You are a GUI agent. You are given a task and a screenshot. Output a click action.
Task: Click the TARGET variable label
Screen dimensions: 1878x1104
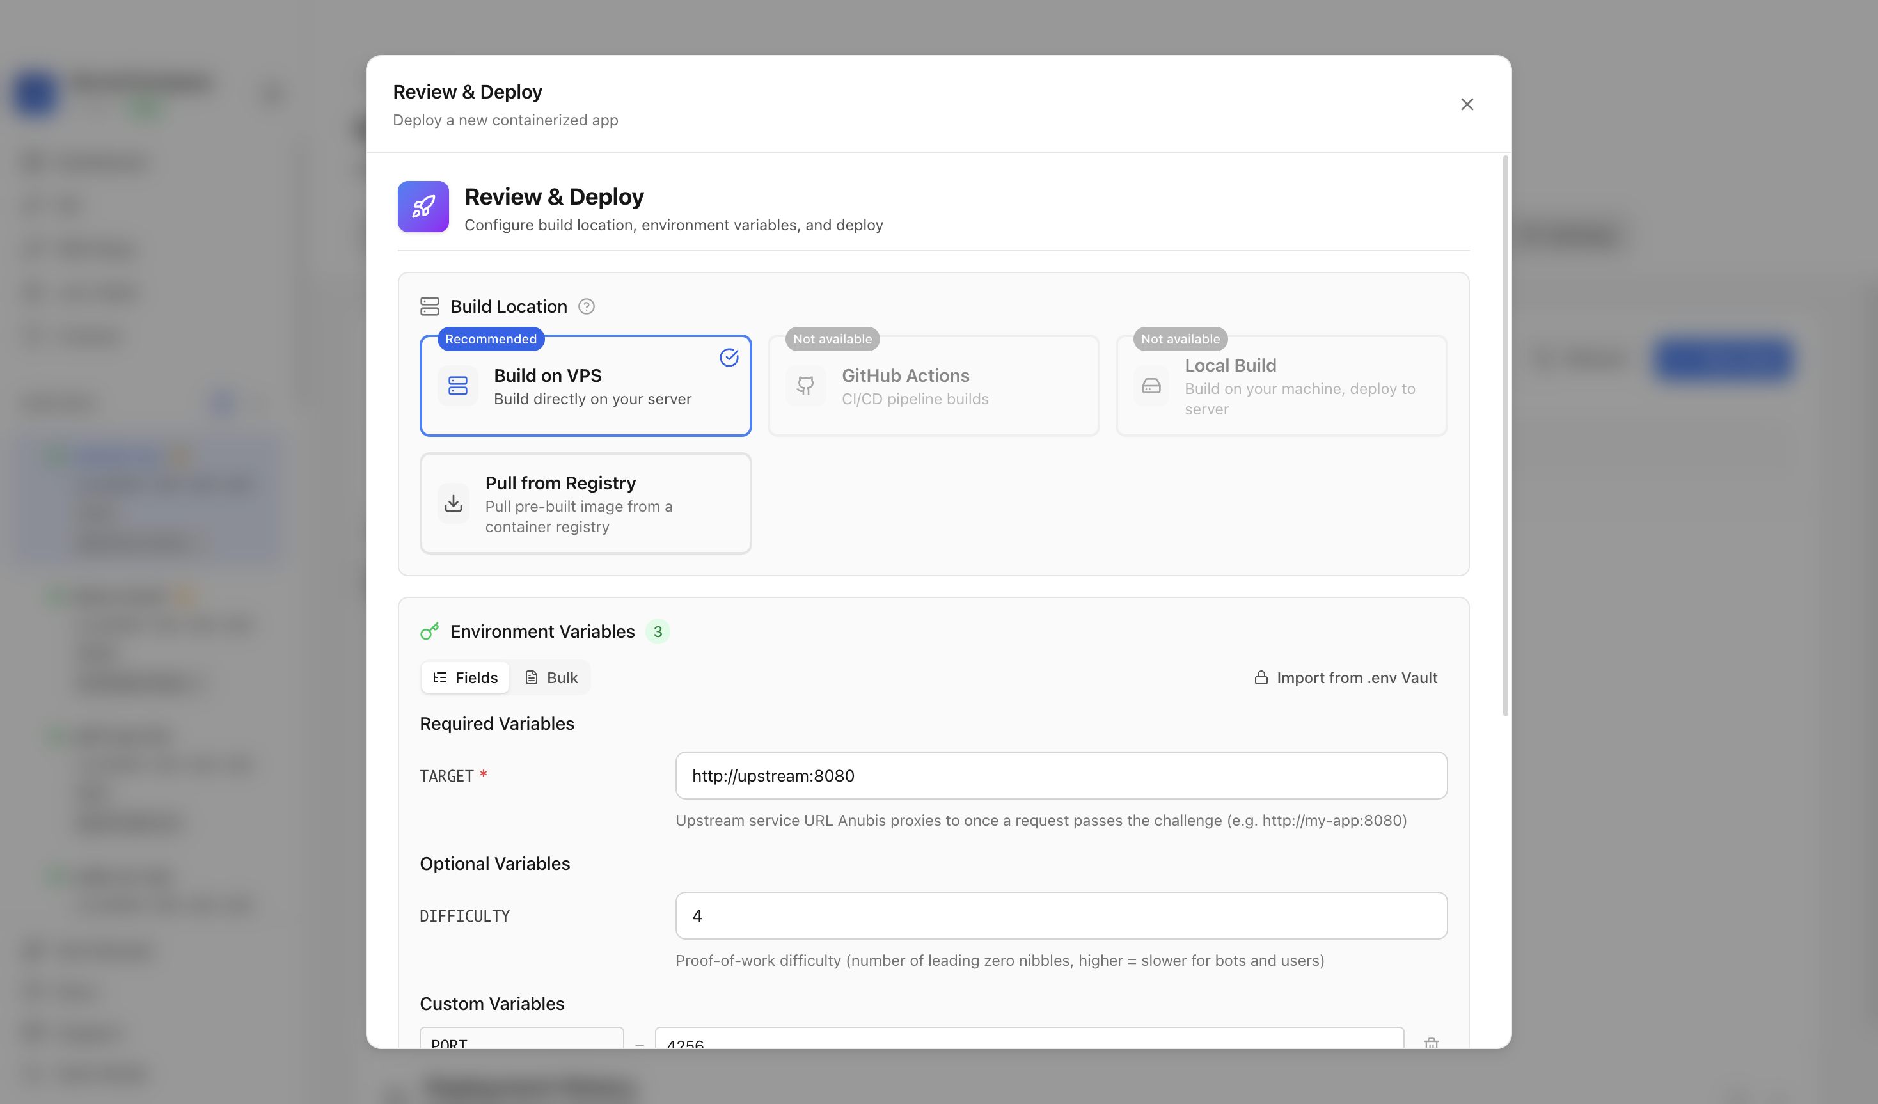(446, 776)
